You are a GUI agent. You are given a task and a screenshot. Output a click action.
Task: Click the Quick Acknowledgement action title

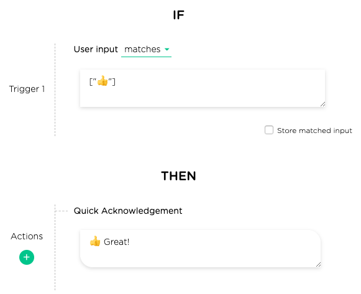pyautogui.click(x=128, y=211)
